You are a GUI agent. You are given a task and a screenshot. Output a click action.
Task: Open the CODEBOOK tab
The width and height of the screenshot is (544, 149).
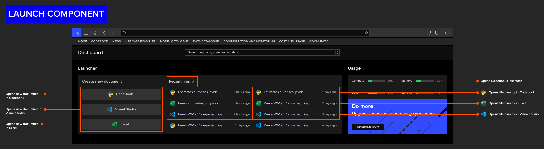tap(100, 41)
